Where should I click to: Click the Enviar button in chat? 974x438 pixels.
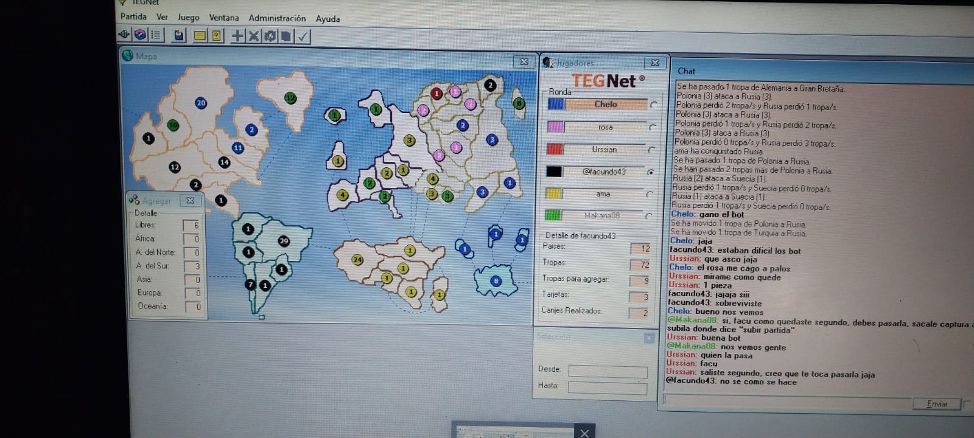pos(936,404)
